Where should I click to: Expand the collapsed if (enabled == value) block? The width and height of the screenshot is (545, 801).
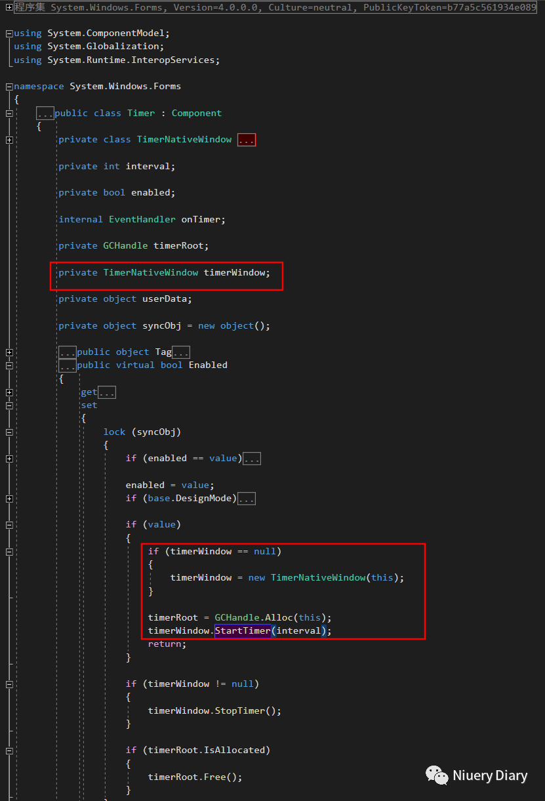[252, 458]
